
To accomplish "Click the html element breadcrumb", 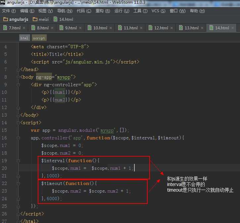I will (24, 38).
